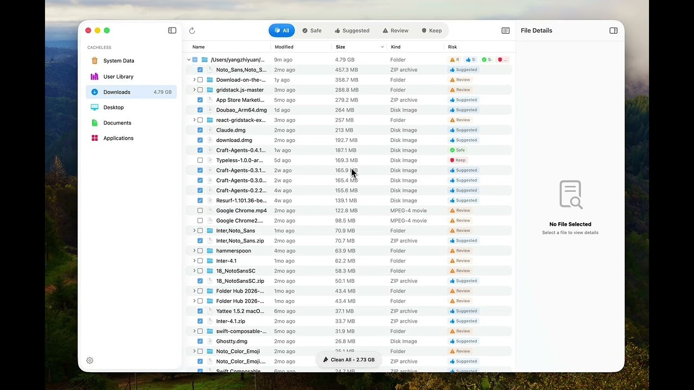Expand the Download-on-the-... folder
The image size is (694, 390).
click(x=194, y=80)
